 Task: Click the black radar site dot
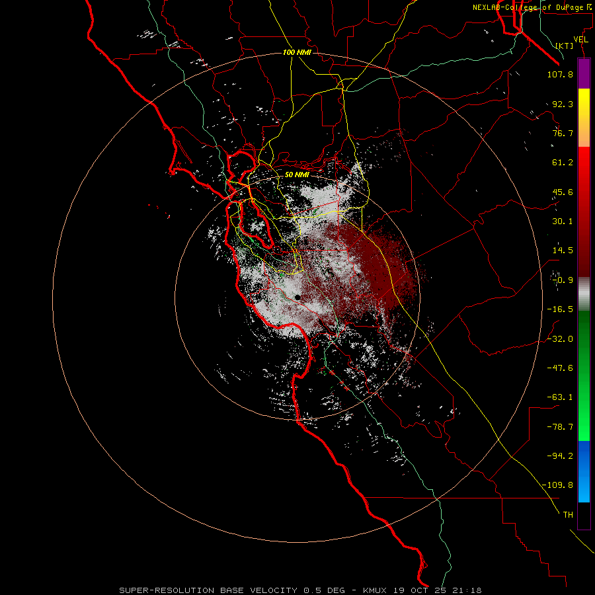(298, 297)
